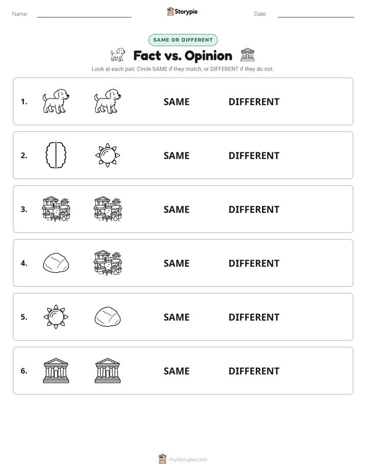Click the second puppy in row 1

click(x=108, y=101)
